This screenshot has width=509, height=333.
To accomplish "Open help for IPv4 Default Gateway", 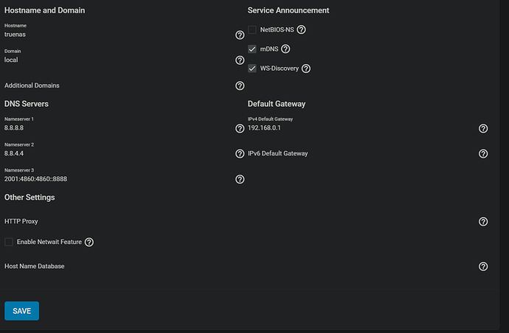I will pyautogui.click(x=483, y=128).
